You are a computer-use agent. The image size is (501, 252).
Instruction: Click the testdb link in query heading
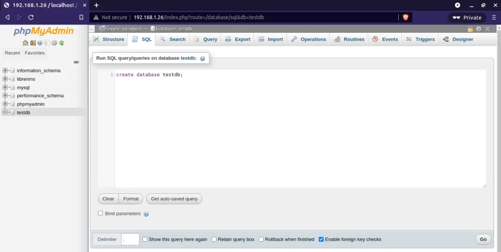coord(188,58)
